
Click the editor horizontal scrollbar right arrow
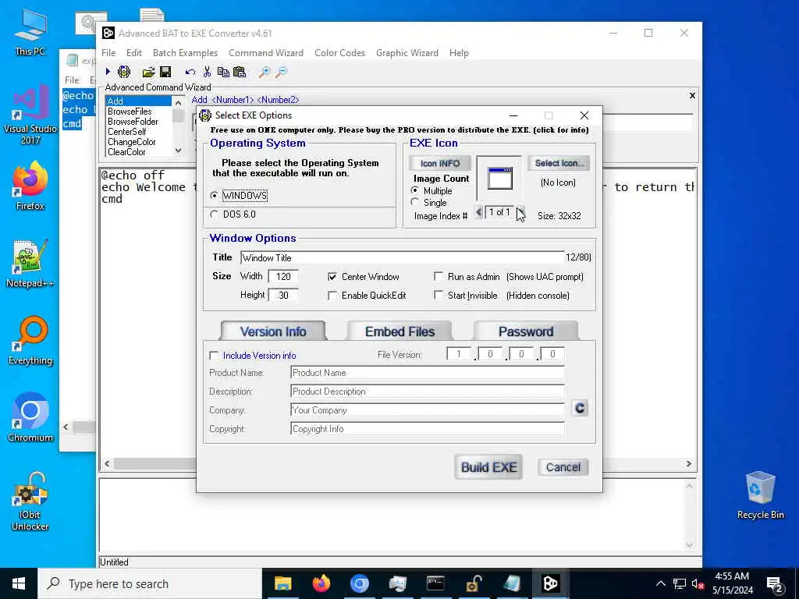coord(689,463)
